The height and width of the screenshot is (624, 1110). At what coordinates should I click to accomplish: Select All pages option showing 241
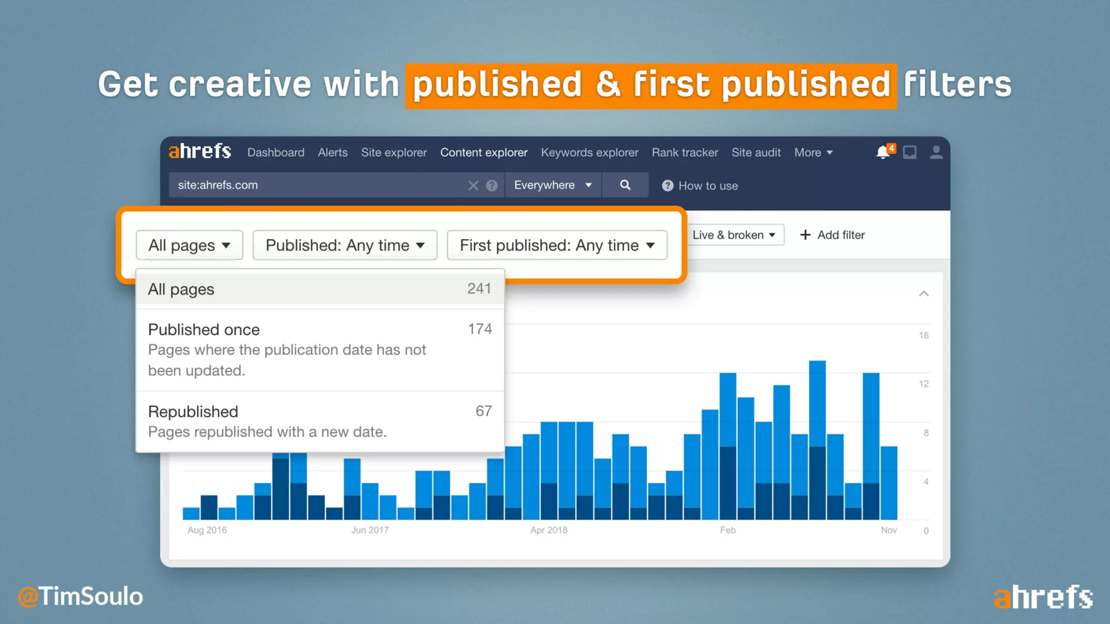pyautogui.click(x=320, y=289)
